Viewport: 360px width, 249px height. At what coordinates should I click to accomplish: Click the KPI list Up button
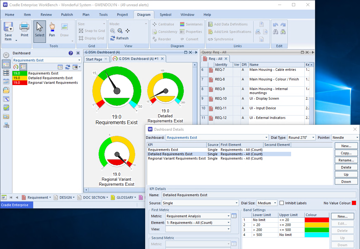pos(346,174)
